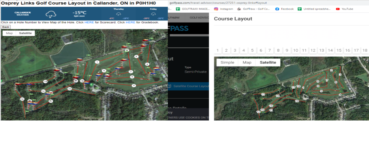The height and width of the screenshot is (141, 369).
Task: Open the YouTube bookmark
Action: point(345,9)
